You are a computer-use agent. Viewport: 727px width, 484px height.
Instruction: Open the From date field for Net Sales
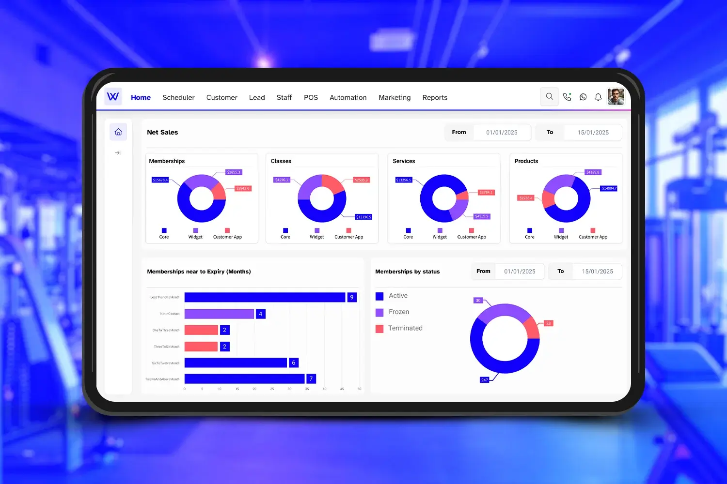coord(502,132)
